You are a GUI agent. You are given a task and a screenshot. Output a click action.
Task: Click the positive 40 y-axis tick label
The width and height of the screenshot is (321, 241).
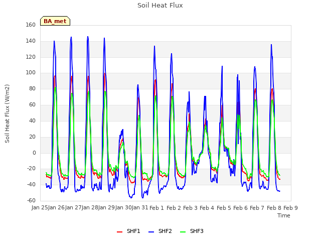coord(32,120)
